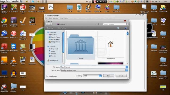Select the Google Drive desktop folder
This screenshot has width=170, height=95.
point(163,8)
